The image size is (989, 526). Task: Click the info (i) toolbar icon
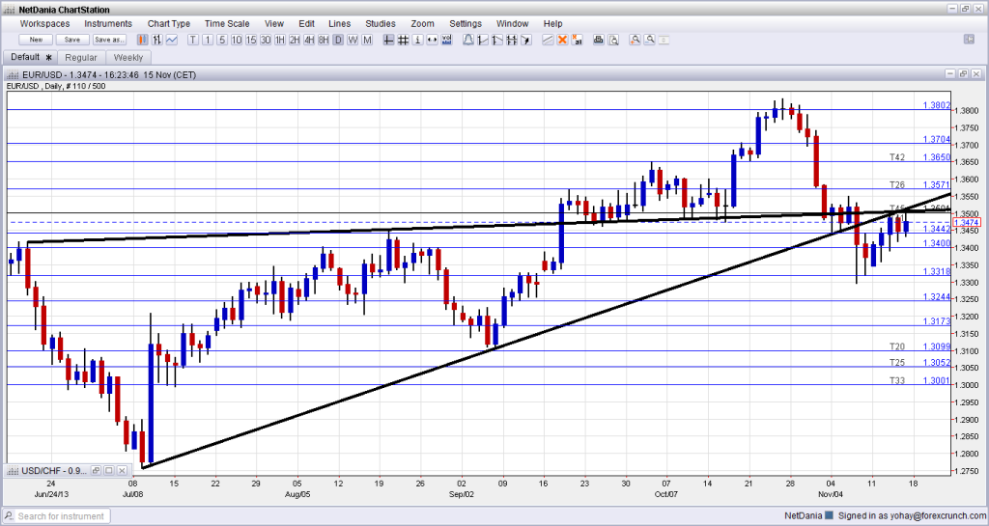417,40
